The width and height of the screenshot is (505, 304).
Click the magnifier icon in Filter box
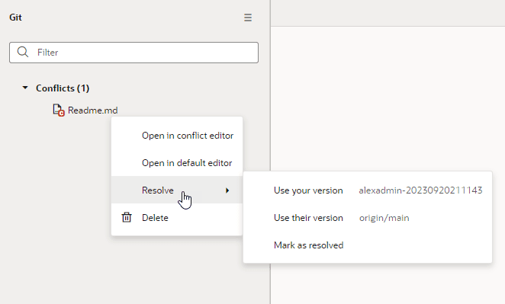[23, 52]
